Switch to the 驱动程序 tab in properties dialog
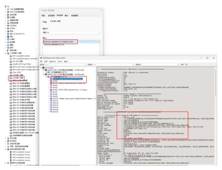This screenshot has width=222, height=170. point(52,15)
